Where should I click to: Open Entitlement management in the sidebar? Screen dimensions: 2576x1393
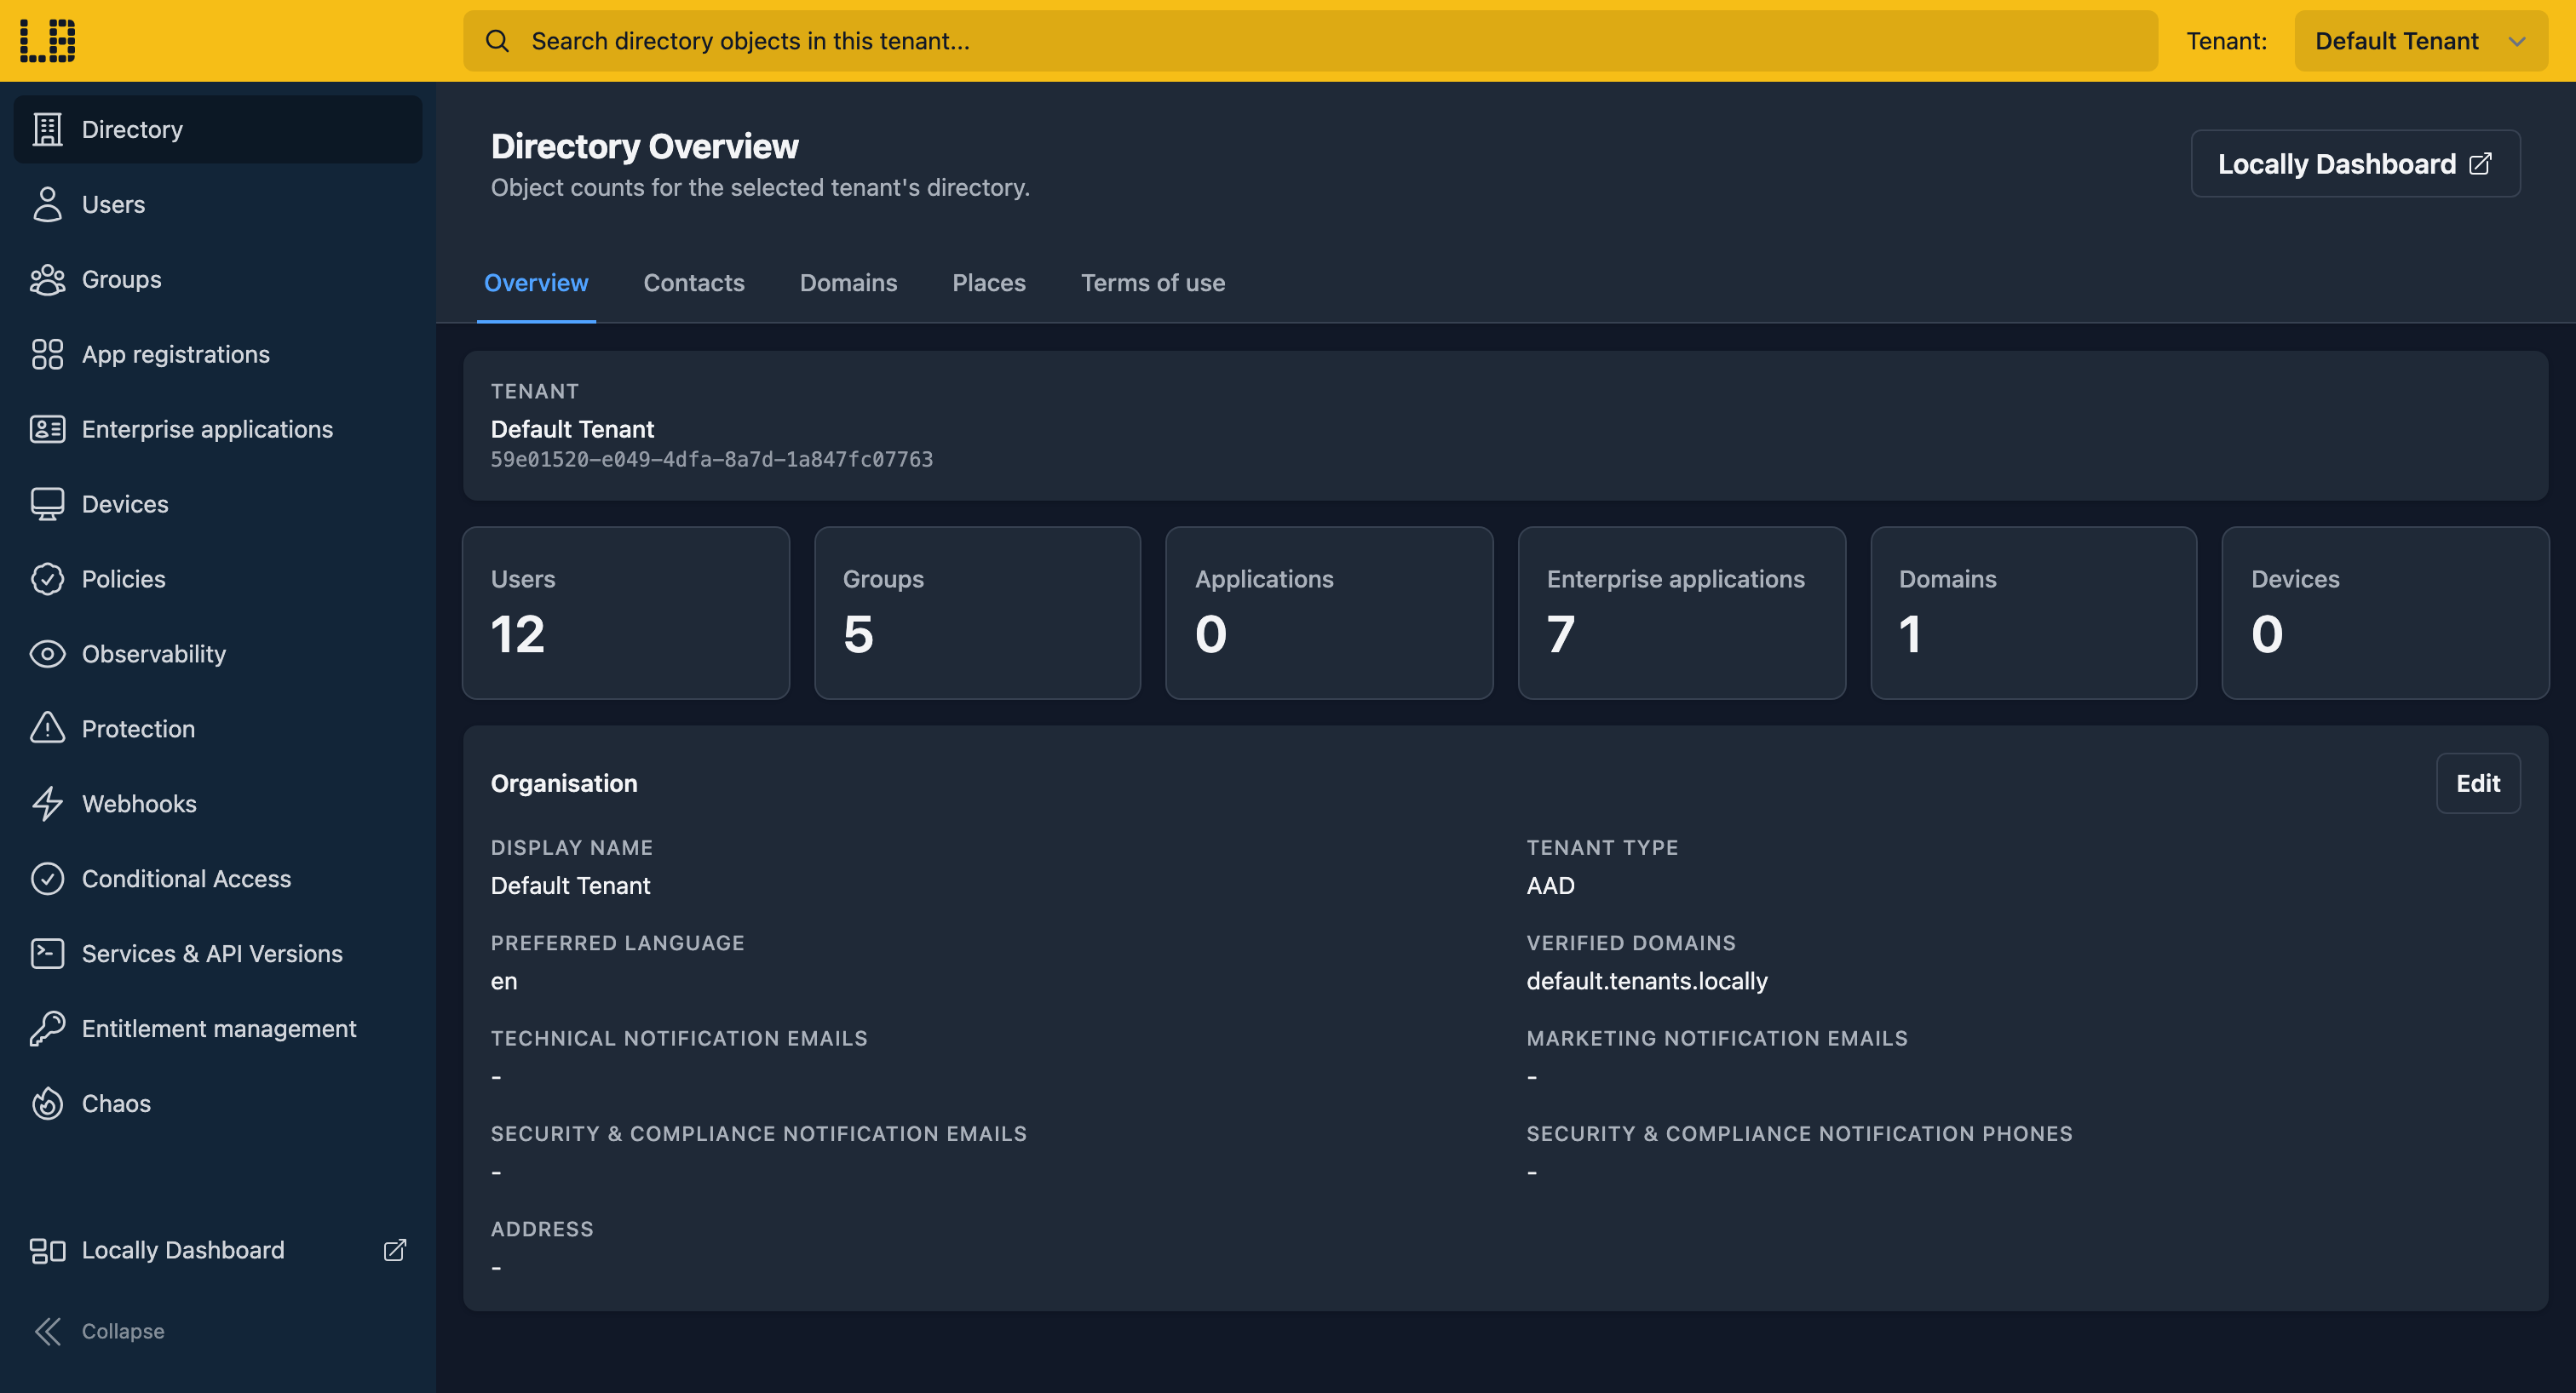(218, 1029)
